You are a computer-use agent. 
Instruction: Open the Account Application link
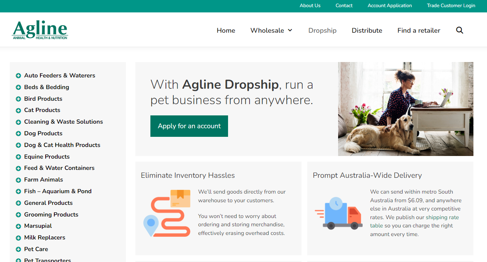click(x=390, y=6)
